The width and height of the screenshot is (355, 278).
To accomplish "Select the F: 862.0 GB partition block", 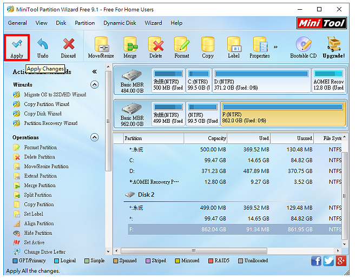I will click(x=283, y=114).
